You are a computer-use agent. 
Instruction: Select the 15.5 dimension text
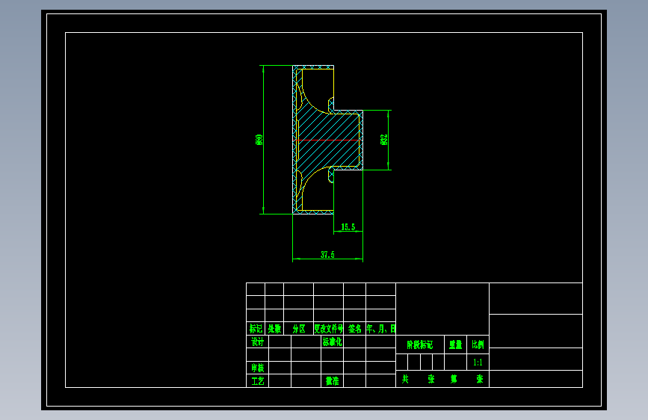coord(348,227)
